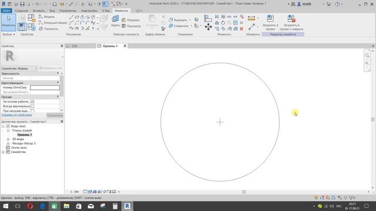Collapse the Планы этажей tree node
376x211 pixels.
click(x=8, y=130)
